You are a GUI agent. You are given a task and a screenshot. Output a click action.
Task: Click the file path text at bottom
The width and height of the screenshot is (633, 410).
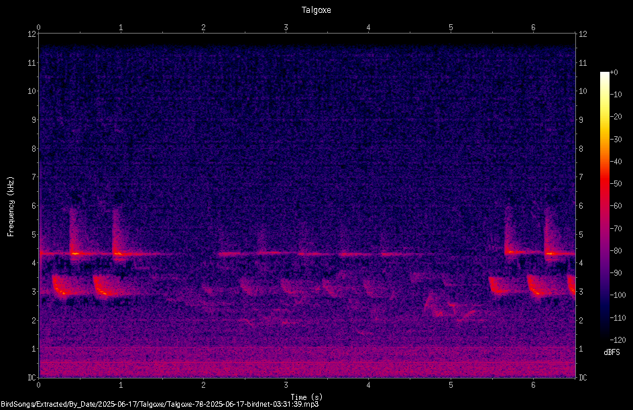[160, 404]
